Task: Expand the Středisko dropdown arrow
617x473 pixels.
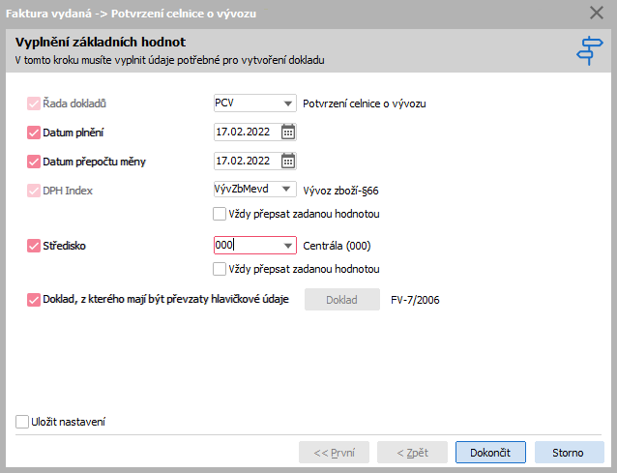Action: 288,246
